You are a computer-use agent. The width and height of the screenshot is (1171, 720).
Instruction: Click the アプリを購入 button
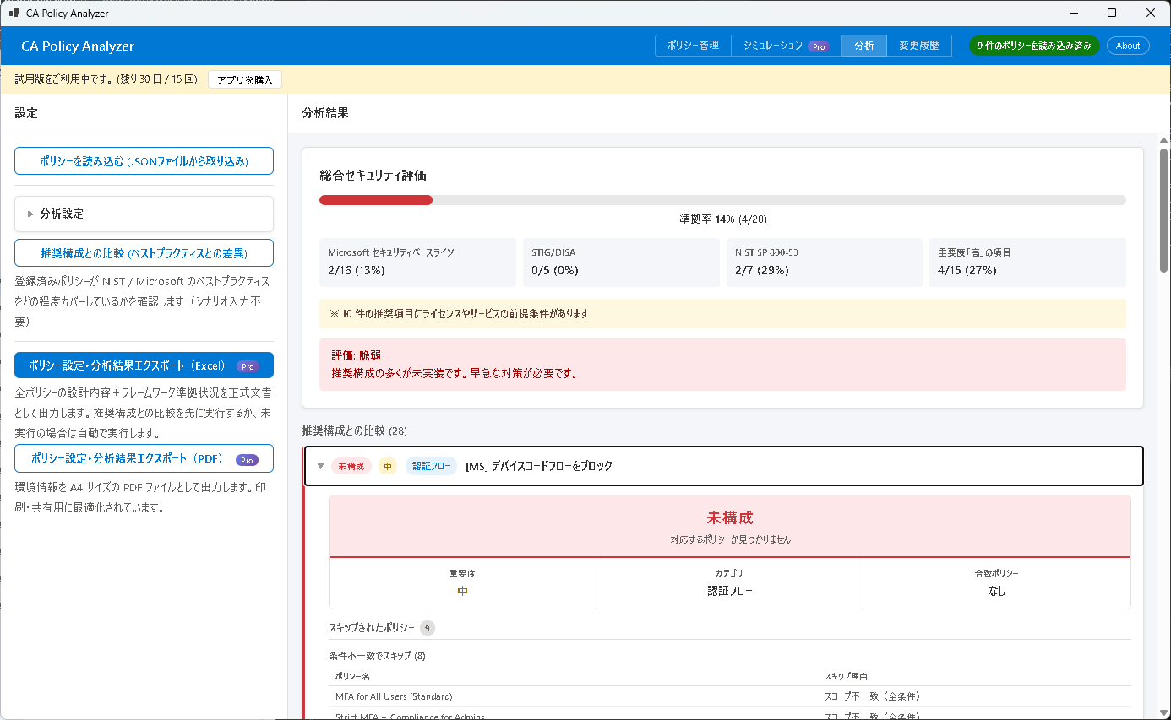click(x=244, y=79)
